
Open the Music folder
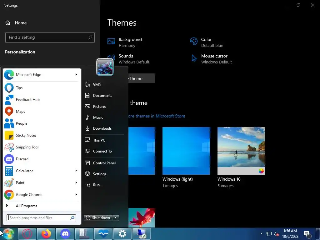tap(104, 117)
